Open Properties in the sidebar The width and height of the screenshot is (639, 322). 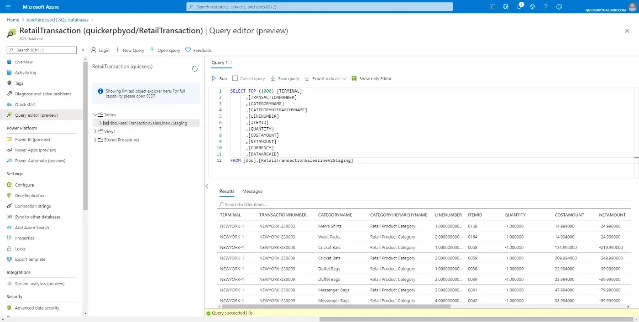pyautogui.click(x=25, y=238)
